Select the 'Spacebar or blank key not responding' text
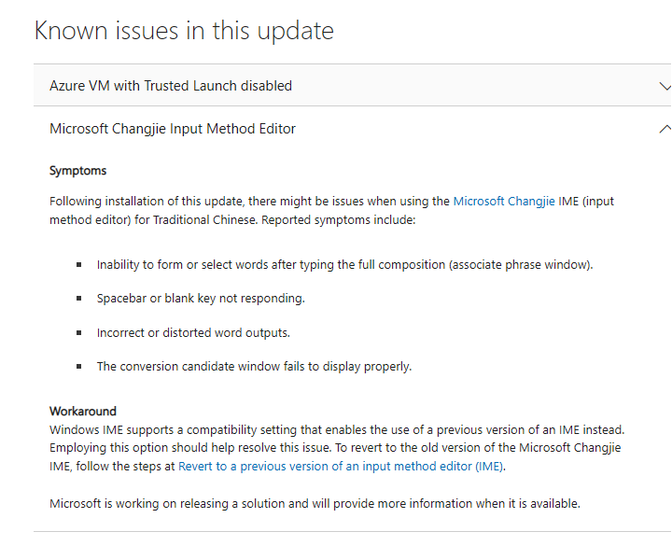Screen dimensions: 672x546 [x=201, y=299]
